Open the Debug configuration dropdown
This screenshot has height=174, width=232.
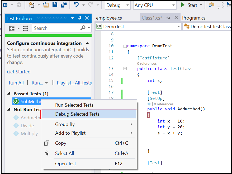(117, 5)
